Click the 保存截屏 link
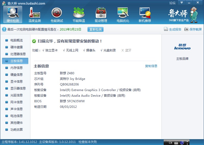 (196, 29)
